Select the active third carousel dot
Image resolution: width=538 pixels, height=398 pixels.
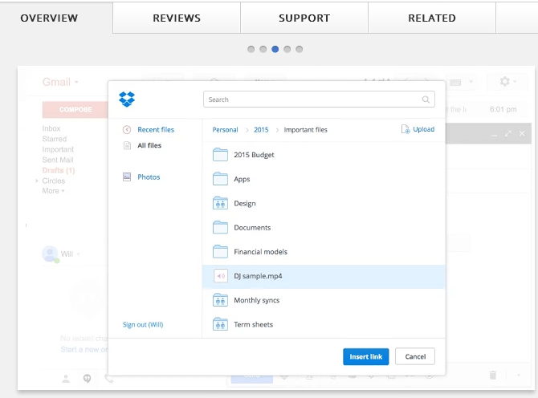(x=275, y=49)
